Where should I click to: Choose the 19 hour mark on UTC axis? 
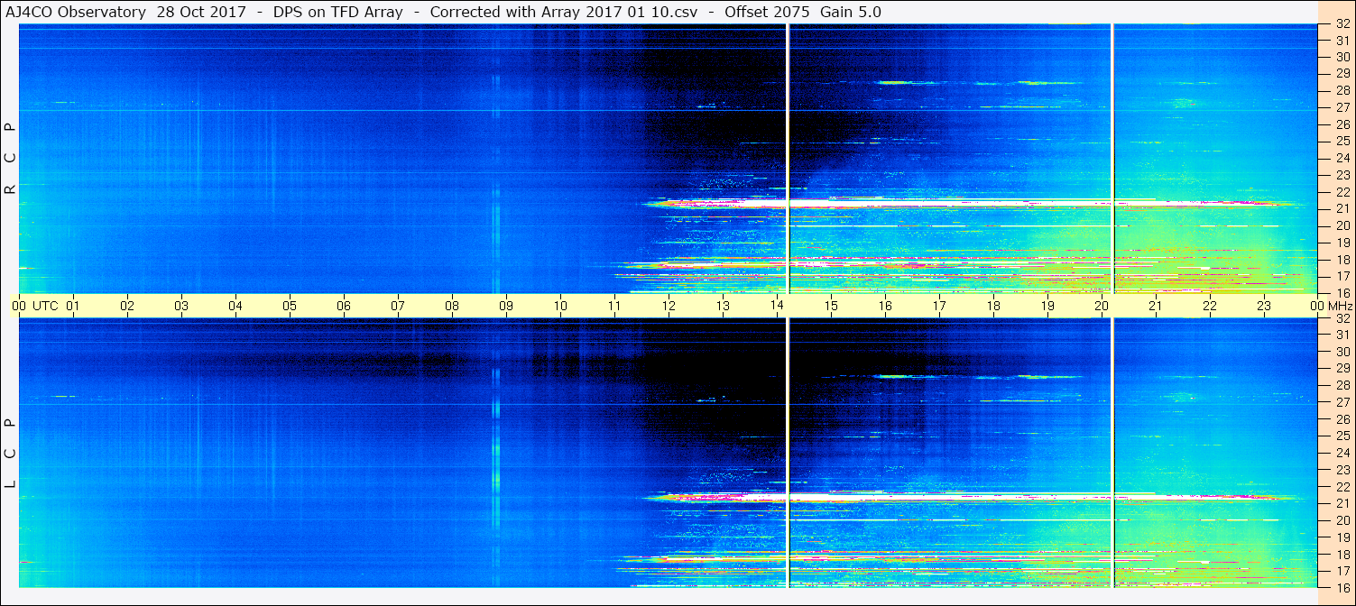pos(1047,306)
